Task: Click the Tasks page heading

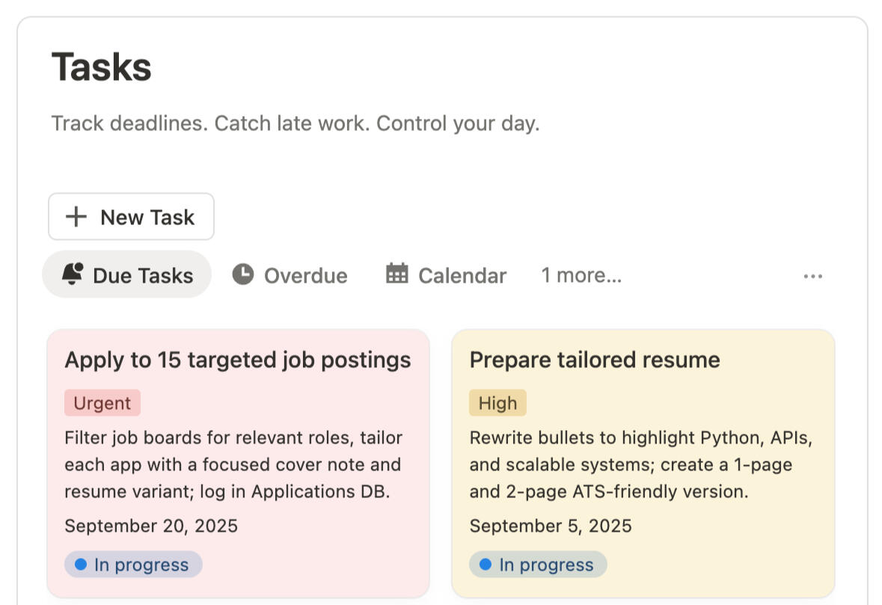Action: tap(102, 67)
